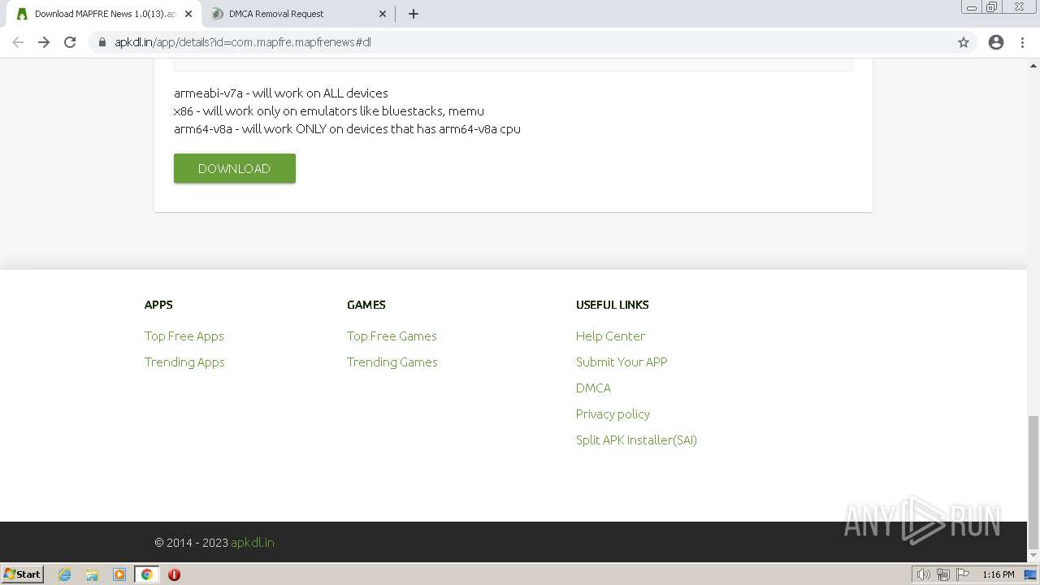
Task: Bookmark this page with star icon
Action: click(x=964, y=42)
